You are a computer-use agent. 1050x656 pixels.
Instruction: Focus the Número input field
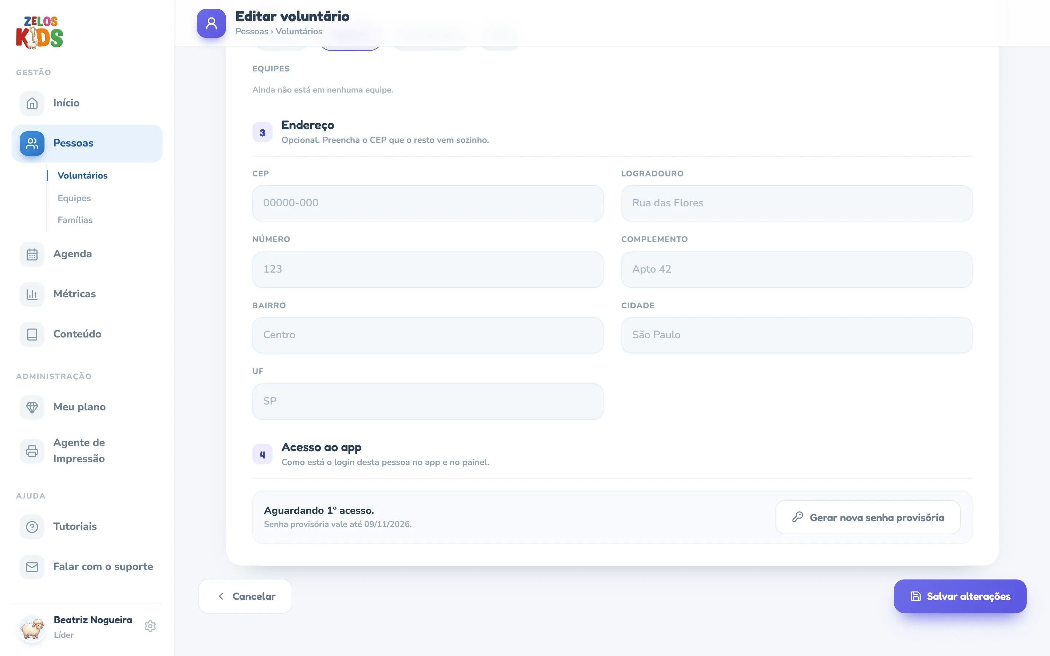[x=428, y=269]
